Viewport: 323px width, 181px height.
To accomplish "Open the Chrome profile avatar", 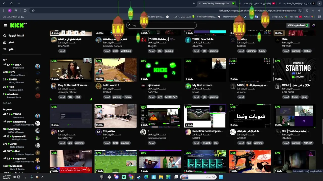I will pos(10,11).
